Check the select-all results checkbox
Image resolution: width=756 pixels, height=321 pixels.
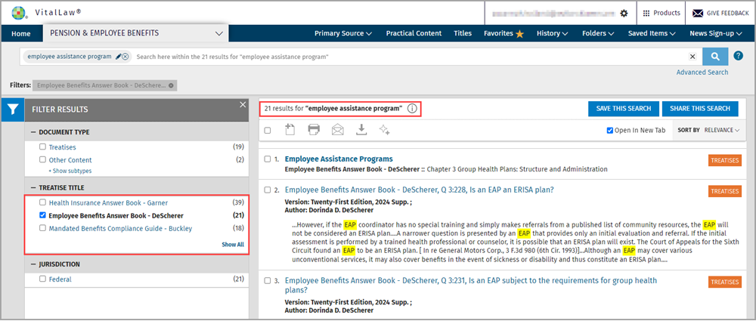point(268,130)
